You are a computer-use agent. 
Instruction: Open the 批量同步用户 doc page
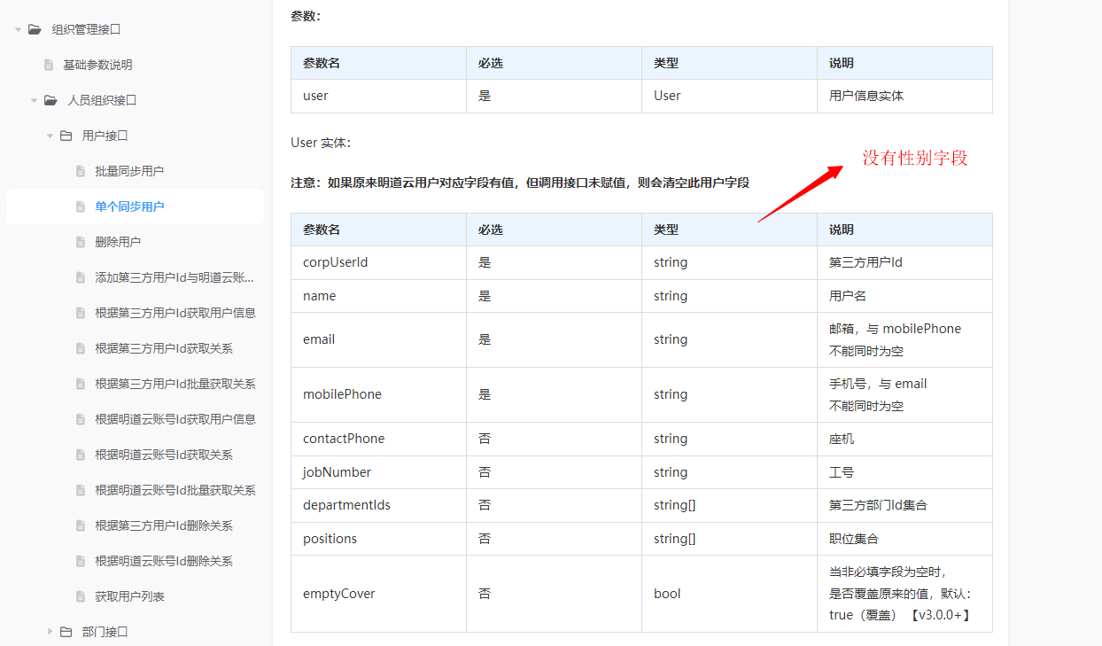pyautogui.click(x=129, y=171)
